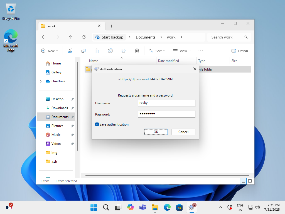
Task: Open the See more ellipsis menu
Action: (201, 51)
